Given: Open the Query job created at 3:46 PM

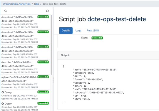Looking at the screenshot, I should click(x=25, y=95).
